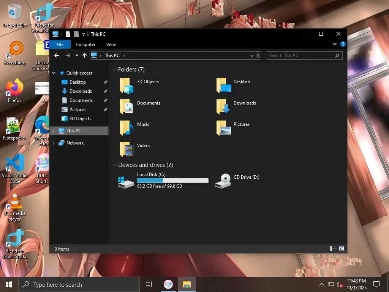Click New folder icon in quick access toolbar

(x=76, y=34)
